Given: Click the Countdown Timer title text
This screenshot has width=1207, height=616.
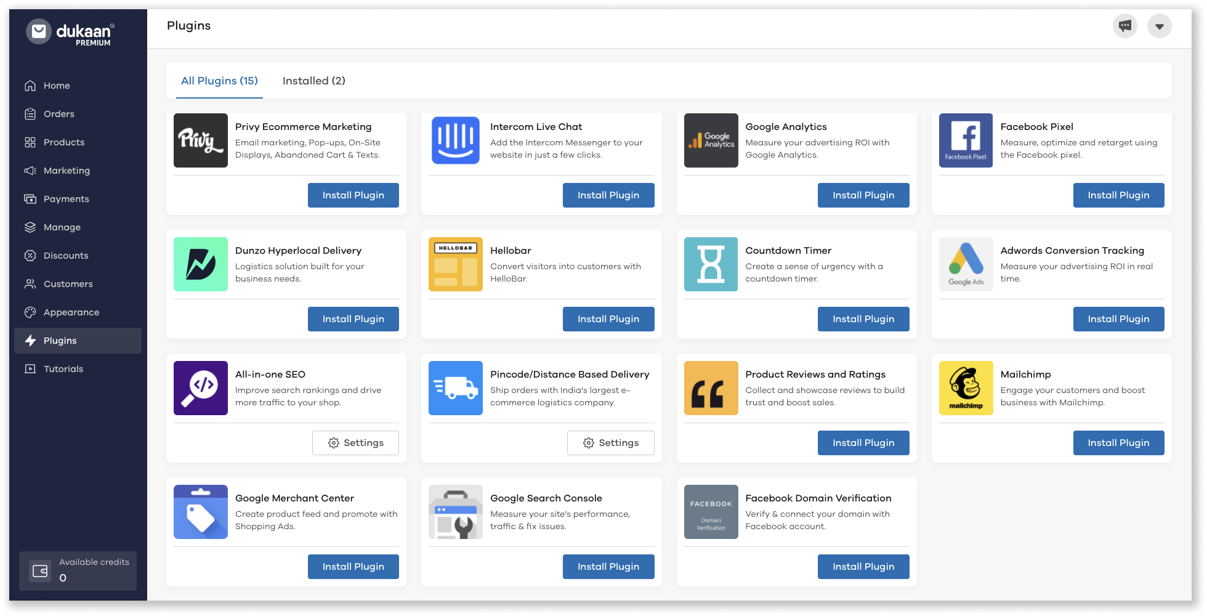Looking at the screenshot, I should point(788,251).
